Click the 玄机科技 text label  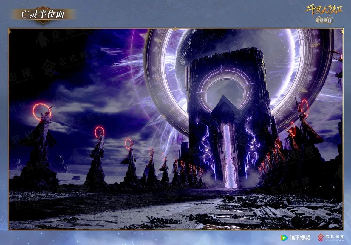[x=335, y=237]
